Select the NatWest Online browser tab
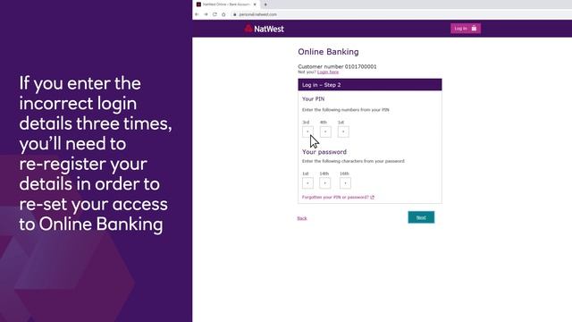 point(226,4)
